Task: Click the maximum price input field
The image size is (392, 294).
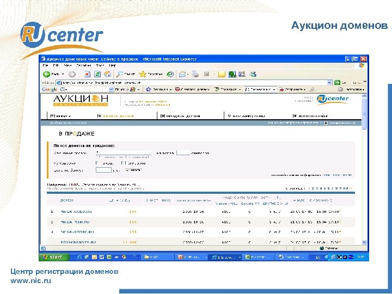Action: [x=103, y=170]
